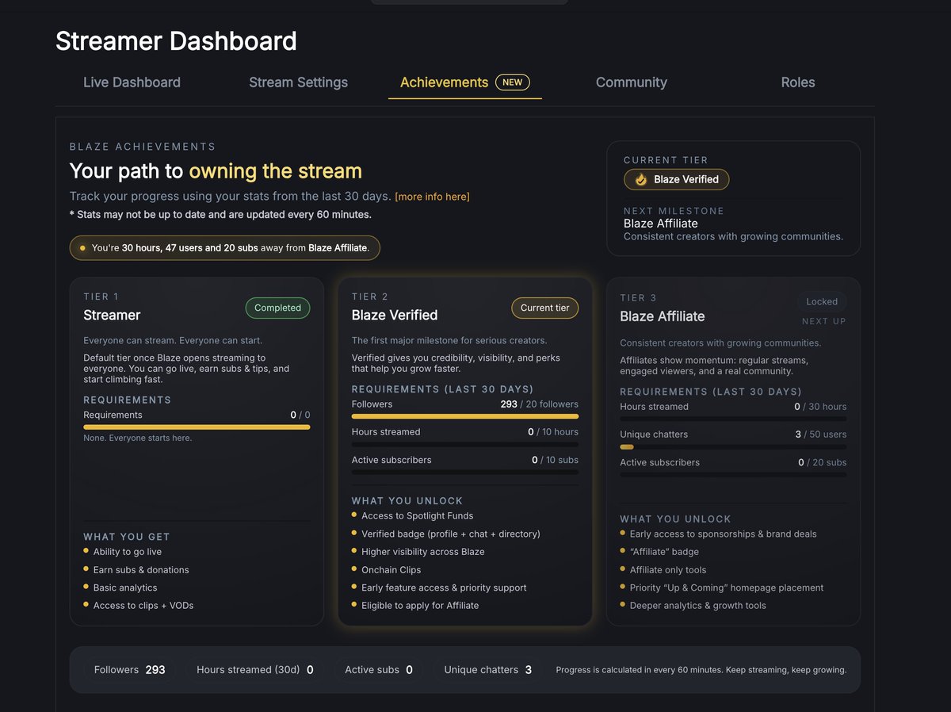
Task: Click the Locked badge on Blaze Affiliate
Action: 822,301
